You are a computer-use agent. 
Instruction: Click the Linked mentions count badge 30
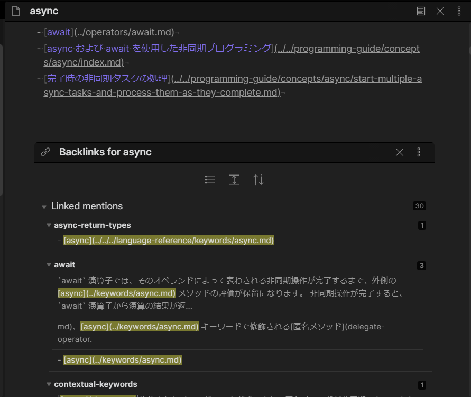419,206
